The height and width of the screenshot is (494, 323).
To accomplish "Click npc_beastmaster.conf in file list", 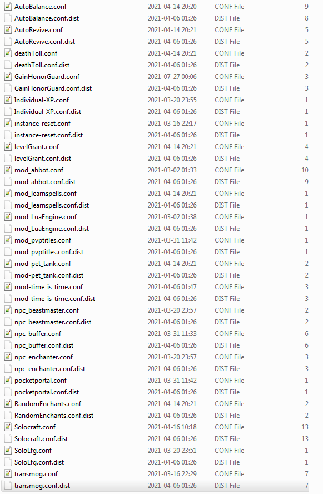I will pyautogui.click(x=47, y=310).
